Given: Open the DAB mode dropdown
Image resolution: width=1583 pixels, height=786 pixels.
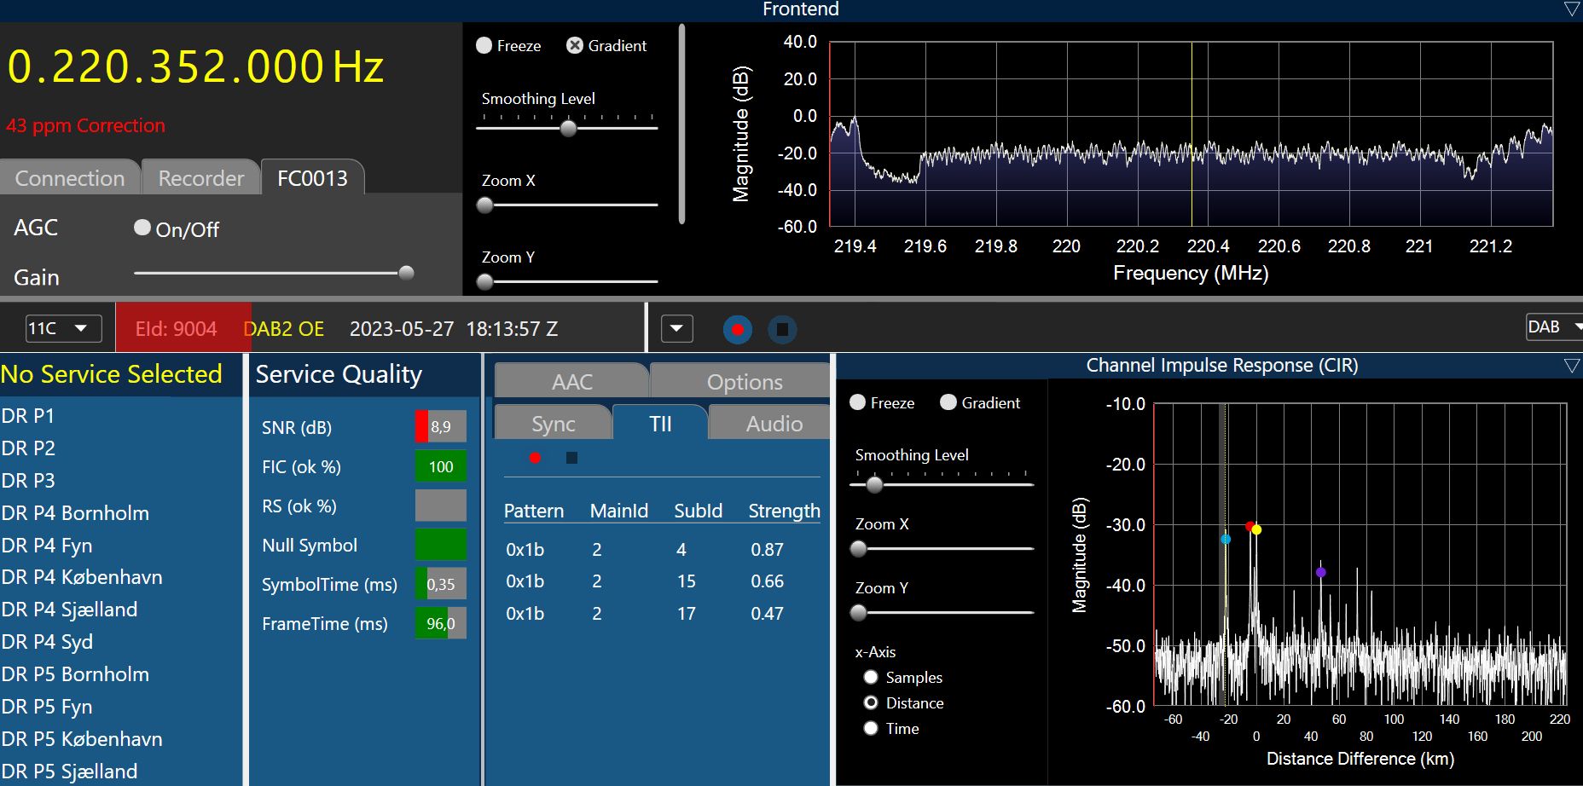Looking at the screenshot, I should click(x=1554, y=327).
